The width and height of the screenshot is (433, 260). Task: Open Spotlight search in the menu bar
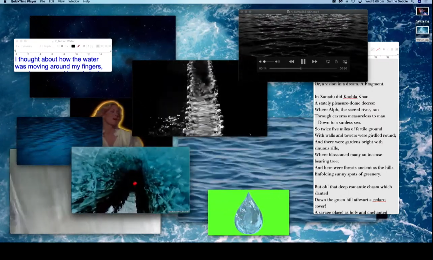(x=412, y=2)
